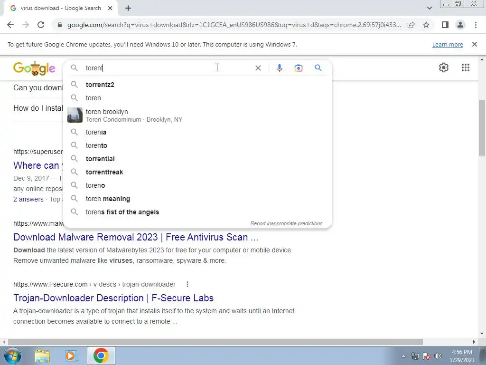This screenshot has height=365, width=486.
Task: Click the f-secure.com URL breadcrumb
Action: tap(94, 284)
